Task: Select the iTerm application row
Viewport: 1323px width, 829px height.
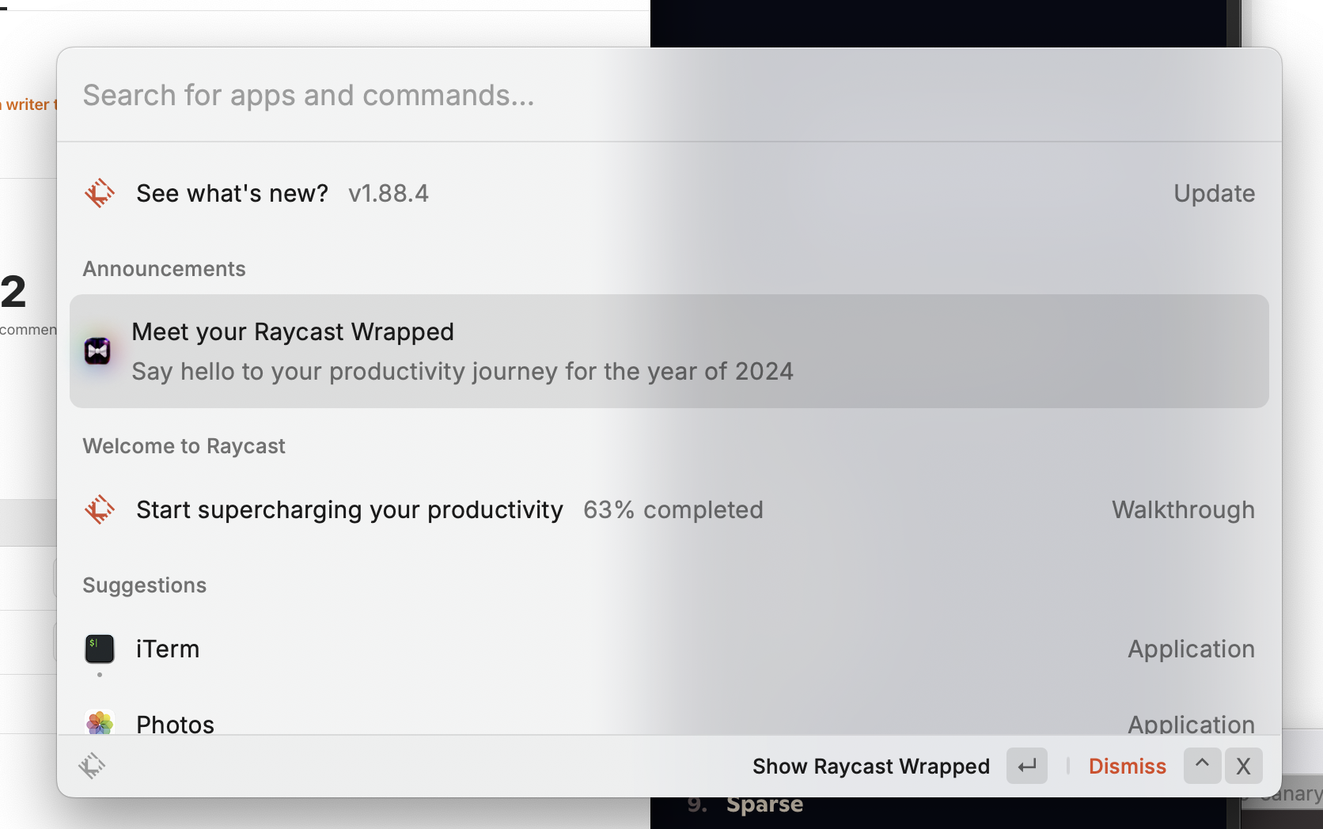Action: pos(669,649)
